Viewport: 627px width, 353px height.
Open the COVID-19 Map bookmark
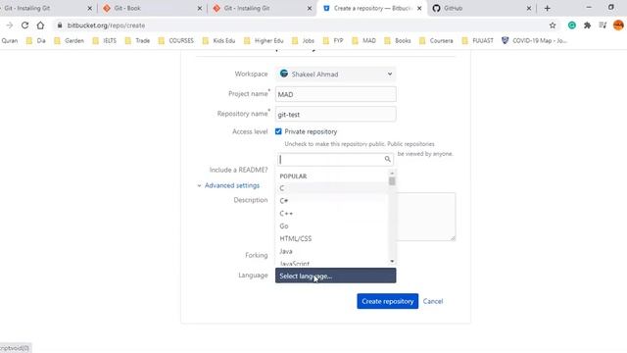point(534,40)
